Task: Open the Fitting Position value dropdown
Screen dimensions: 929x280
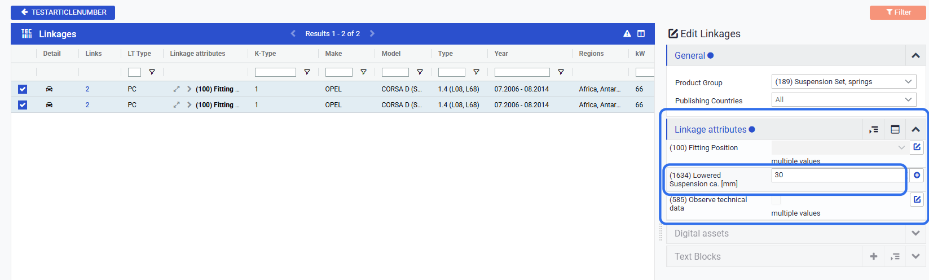Action: point(840,147)
